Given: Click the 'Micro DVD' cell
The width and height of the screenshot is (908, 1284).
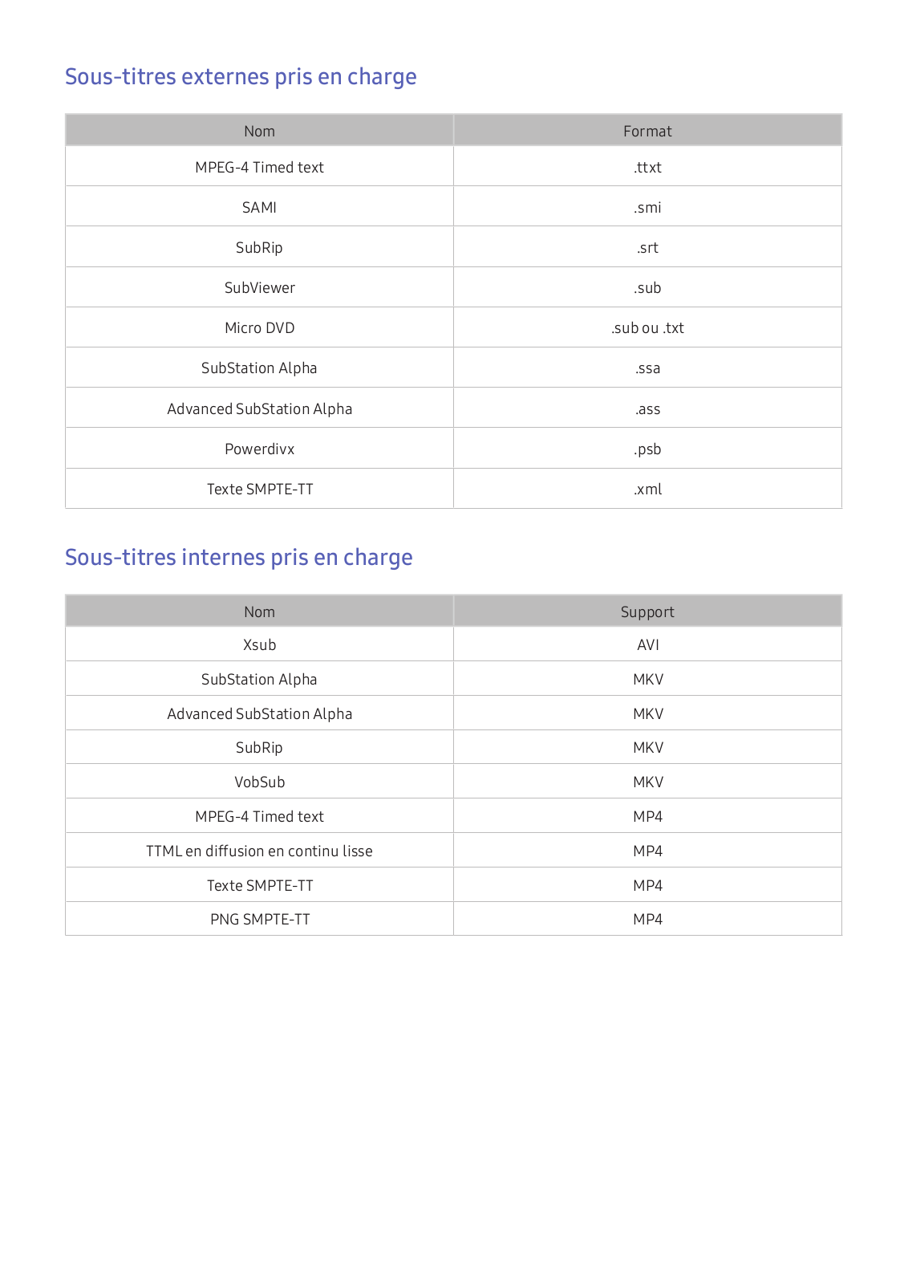Looking at the screenshot, I should (259, 327).
